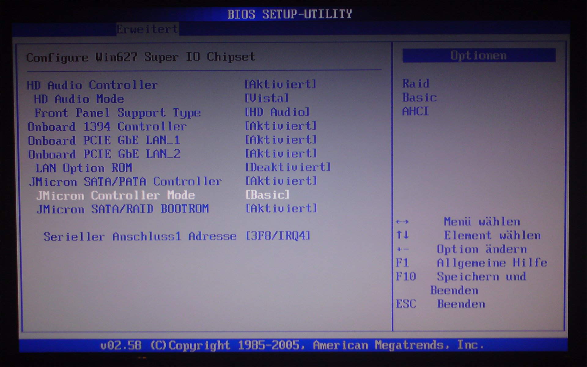587x367 pixels.
Task: Click the plus-minus Option ändern symbol
Action: 402,249
